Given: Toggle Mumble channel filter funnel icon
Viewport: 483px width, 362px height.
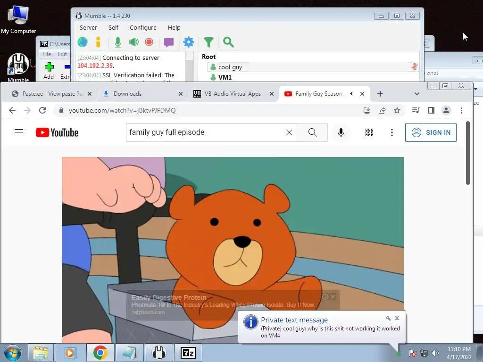Looking at the screenshot, I should (208, 42).
